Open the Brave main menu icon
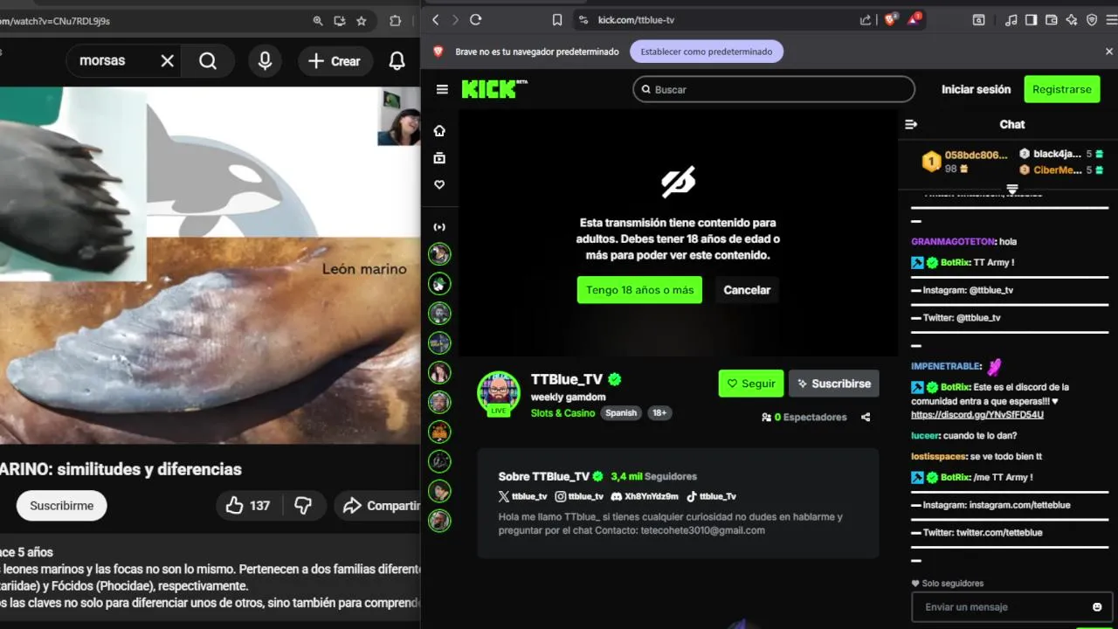This screenshot has width=1118, height=629. (1111, 19)
